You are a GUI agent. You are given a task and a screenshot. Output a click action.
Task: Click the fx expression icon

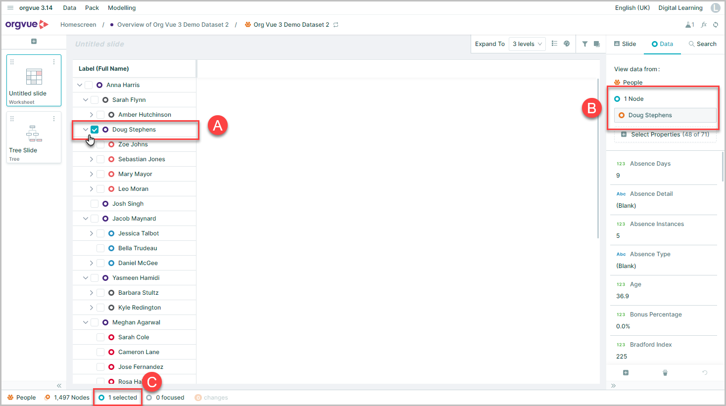[x=704, y=25]
